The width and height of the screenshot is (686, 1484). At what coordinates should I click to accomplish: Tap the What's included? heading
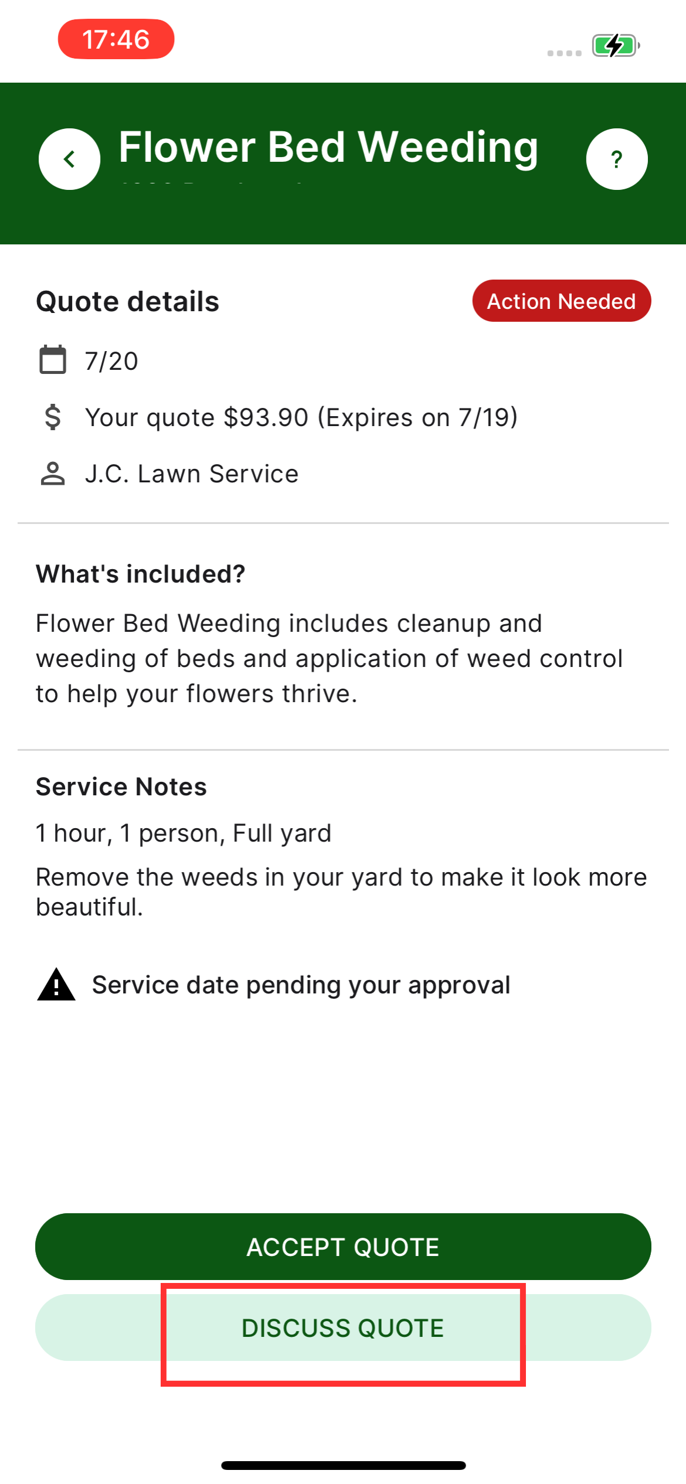(x=141, y=574)
